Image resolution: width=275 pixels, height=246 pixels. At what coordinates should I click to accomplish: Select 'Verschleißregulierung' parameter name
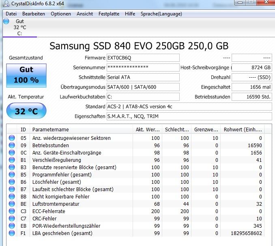[57, 160]
